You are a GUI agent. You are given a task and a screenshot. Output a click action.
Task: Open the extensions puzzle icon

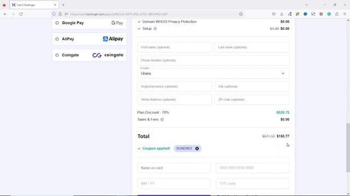(x=337, y=14)
